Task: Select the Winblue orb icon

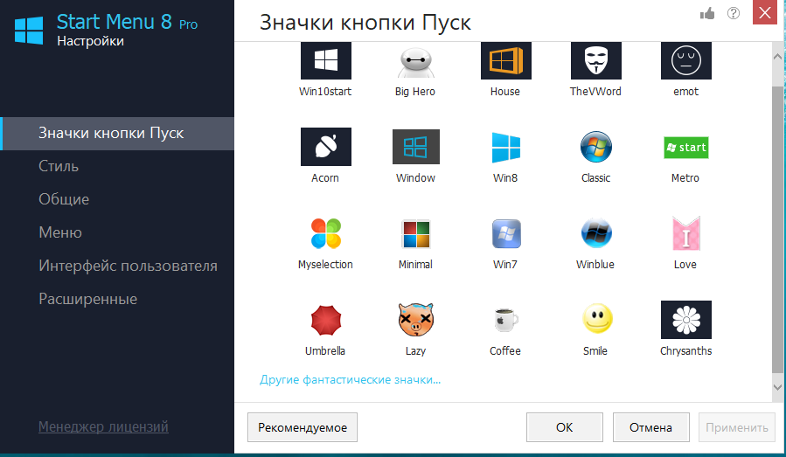Action: (596, 233)
